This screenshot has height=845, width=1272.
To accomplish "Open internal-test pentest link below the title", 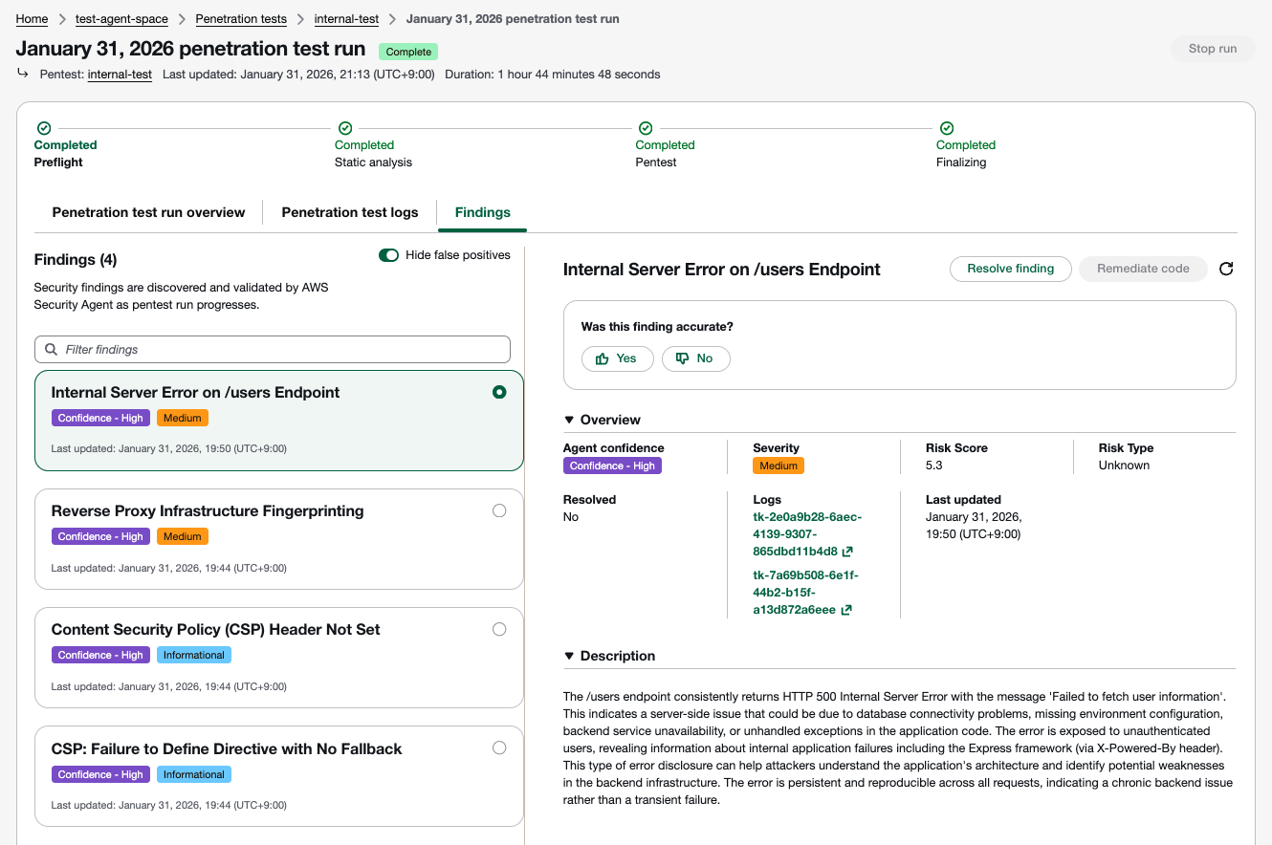I will click(x=120, y=75).
